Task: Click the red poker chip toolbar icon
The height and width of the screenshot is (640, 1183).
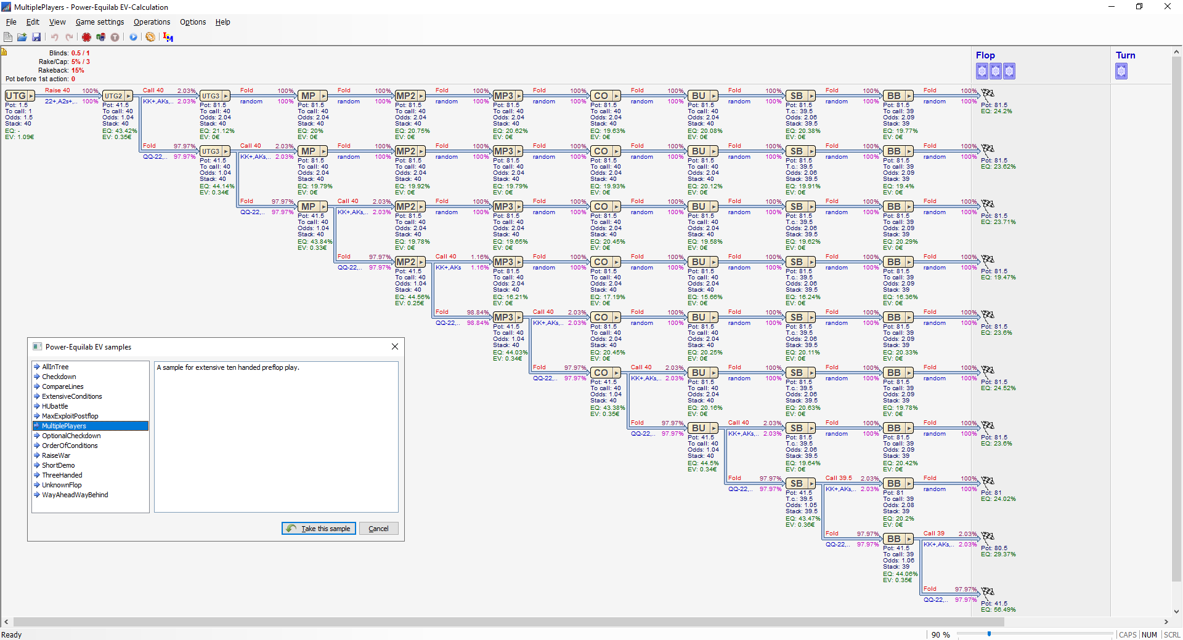Action: [86, 38]
